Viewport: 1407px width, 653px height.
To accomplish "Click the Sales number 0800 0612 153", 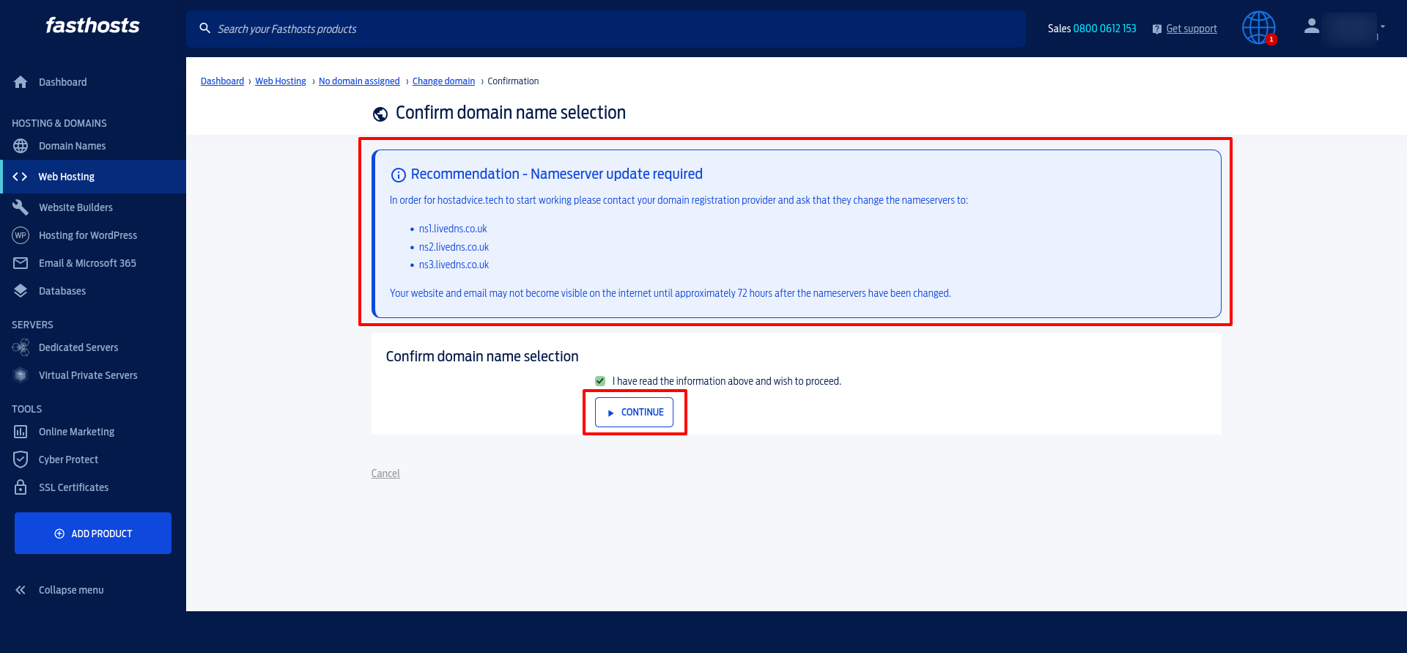I will [x=1104, y=29].
